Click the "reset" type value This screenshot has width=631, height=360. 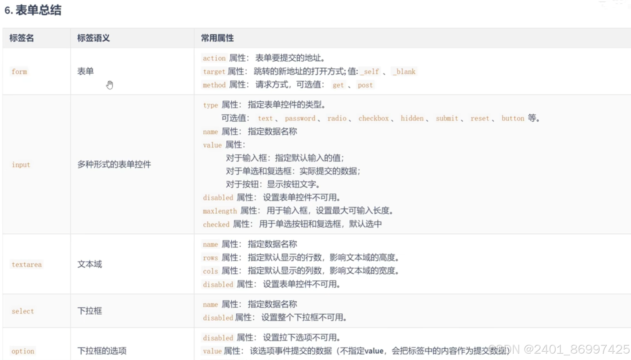pos(479,118)
